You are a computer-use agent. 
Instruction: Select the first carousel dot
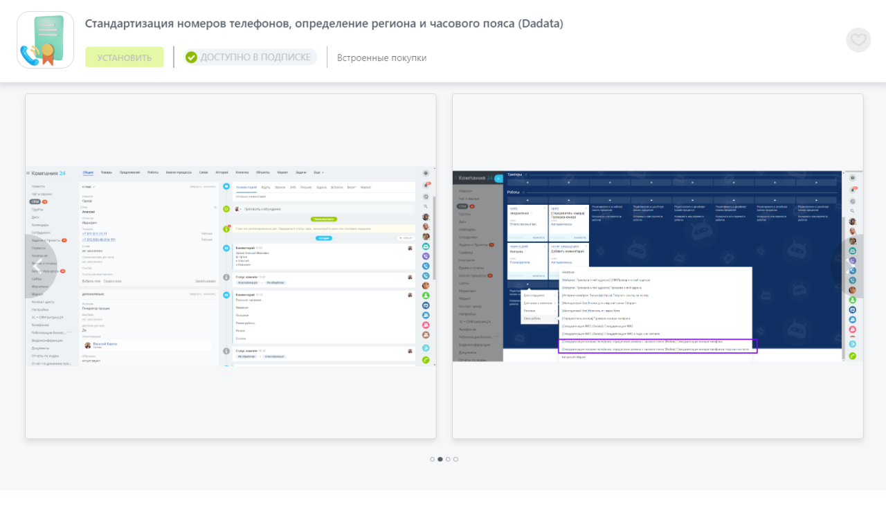pos(433,459)
